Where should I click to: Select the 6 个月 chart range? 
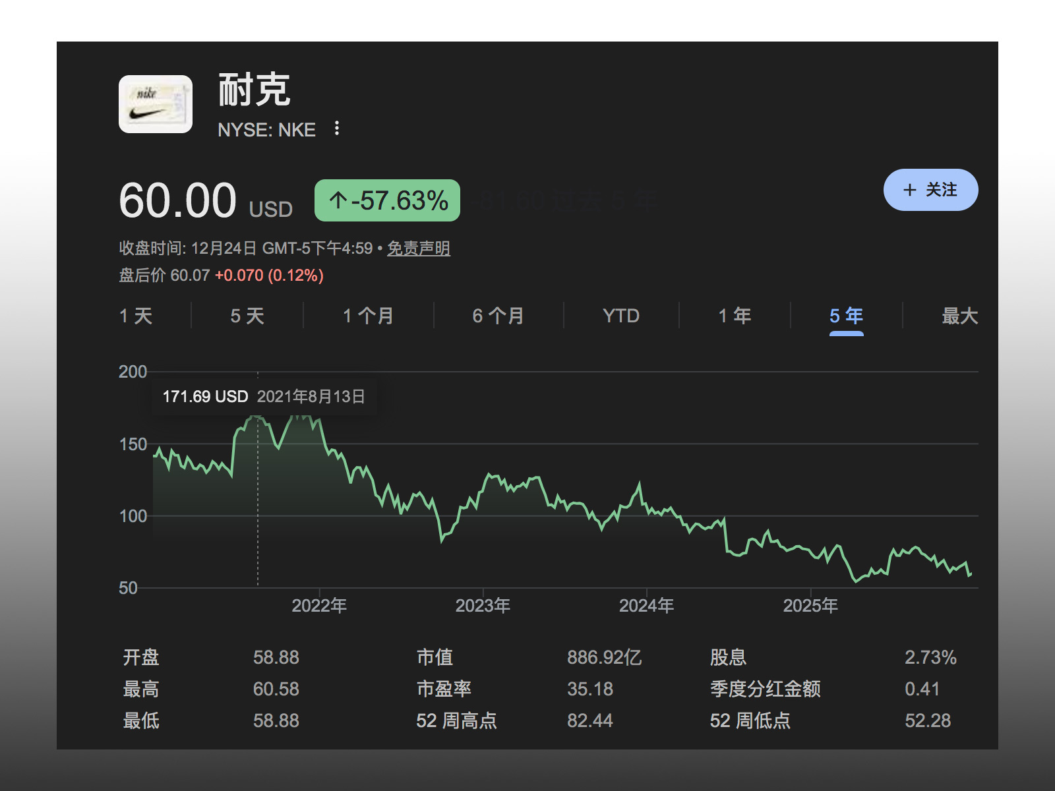point(498,316)
